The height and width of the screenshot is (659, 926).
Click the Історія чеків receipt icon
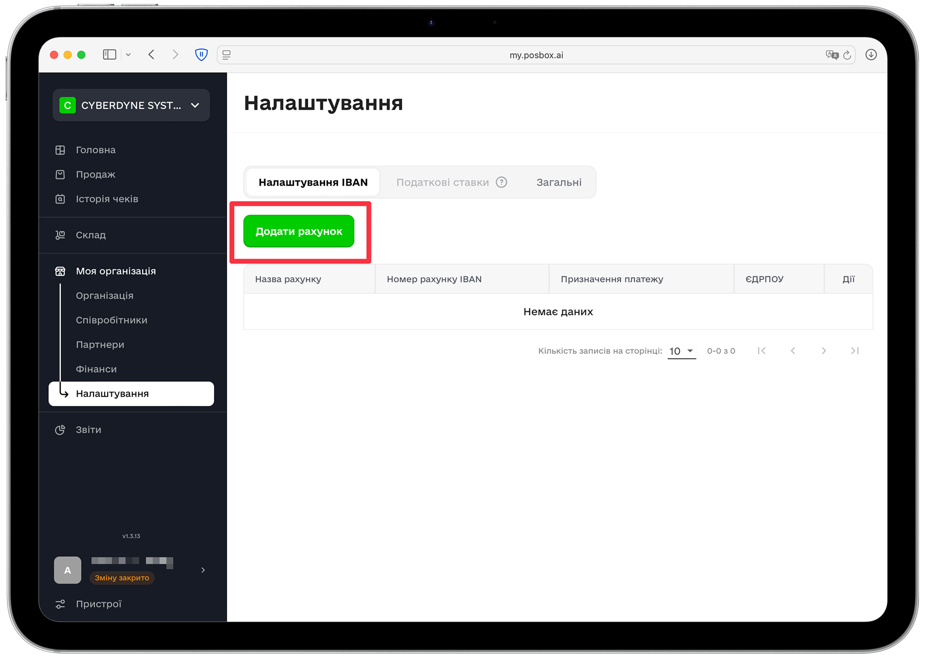point(60,199)
